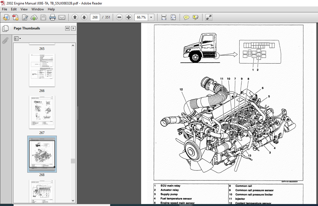
Task: Zoom out with the minus button
Action: tap(119, 17)
